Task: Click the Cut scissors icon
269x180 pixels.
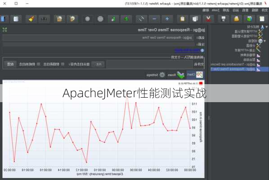Action: point(208,19)
